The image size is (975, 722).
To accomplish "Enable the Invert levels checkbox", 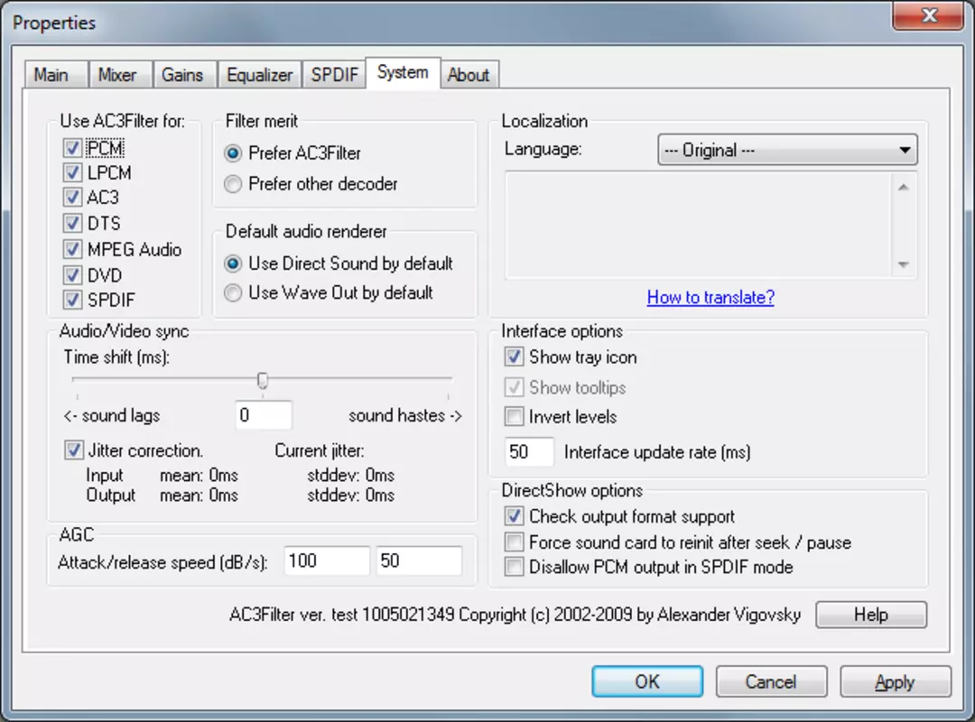I will pyautogui.click(x=514, y=417).
